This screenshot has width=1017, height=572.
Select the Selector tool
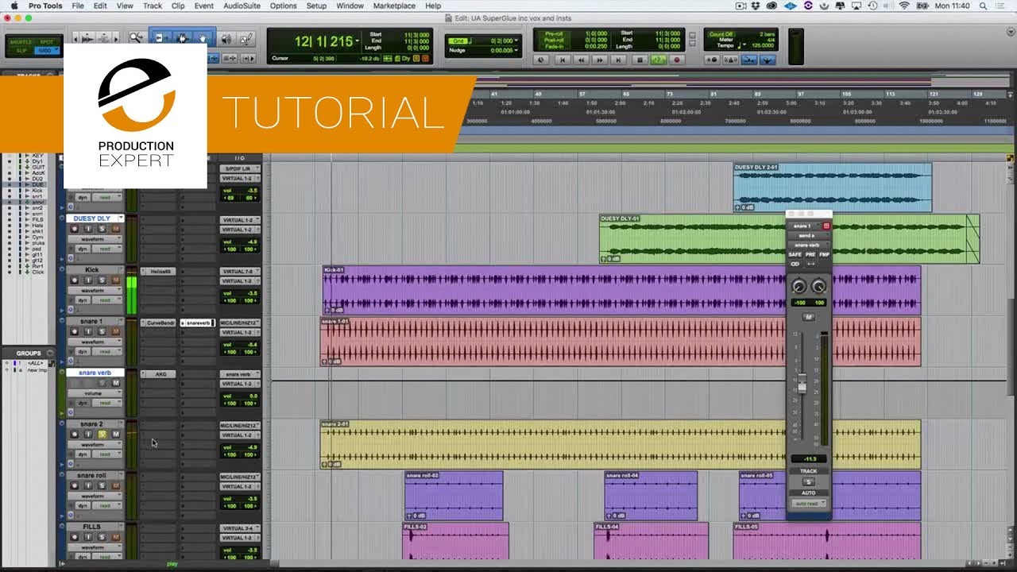181,38
